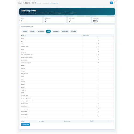Enable the size field checkbox
Image resolution: width=134 pixels, height=134 pixels.
[x=98, y=79]
